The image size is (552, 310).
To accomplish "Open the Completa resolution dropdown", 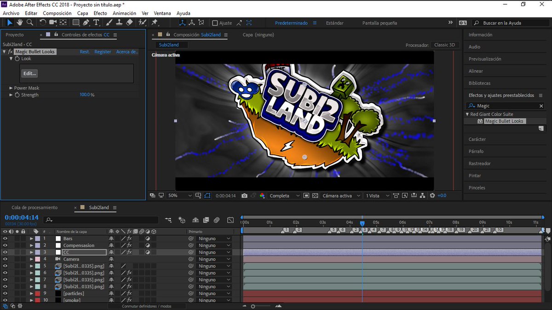I will point(284,196).
